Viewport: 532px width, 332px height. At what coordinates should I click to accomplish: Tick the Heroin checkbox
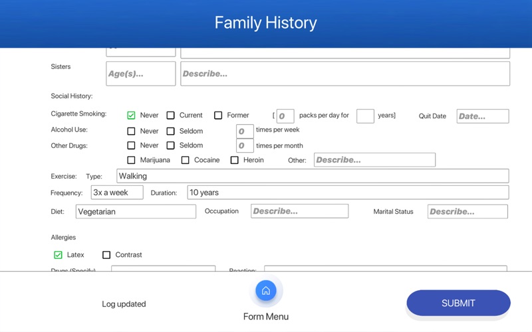click(235, 160)
